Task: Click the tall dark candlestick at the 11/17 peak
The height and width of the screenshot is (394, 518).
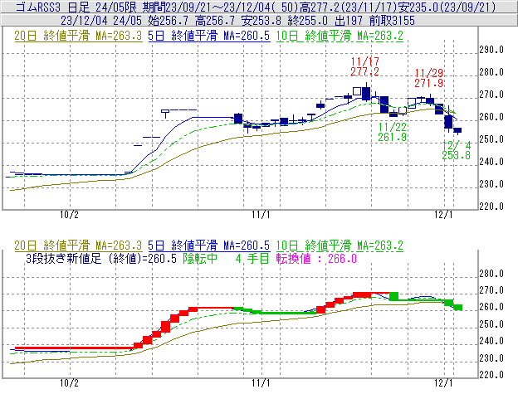Action: click(366, 93)
